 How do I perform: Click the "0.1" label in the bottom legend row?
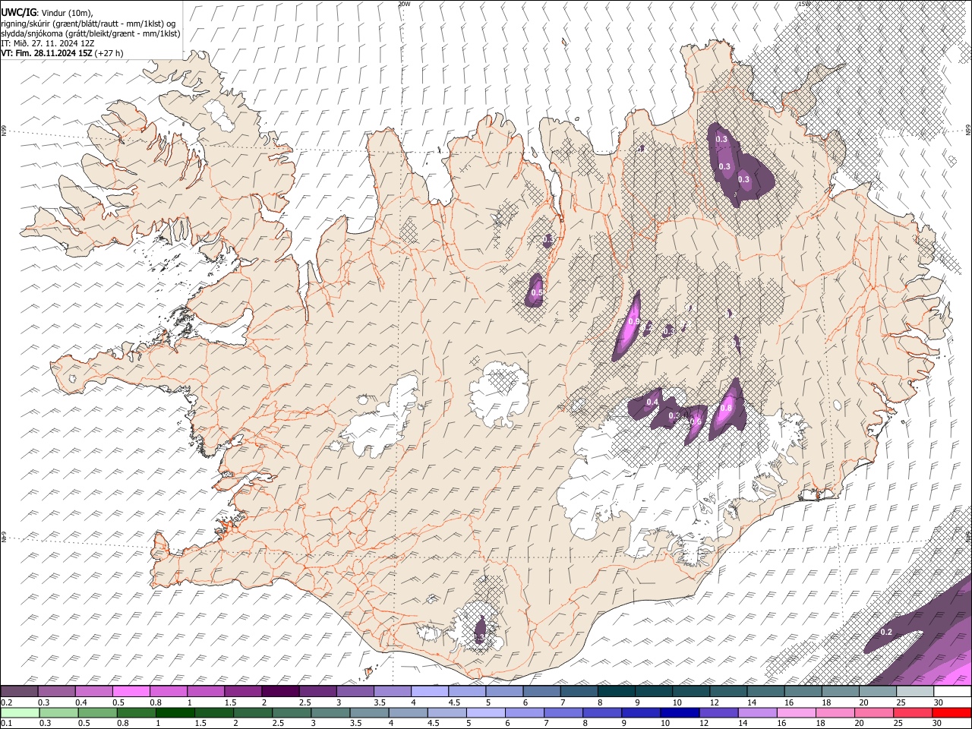[x=6, y=724]
